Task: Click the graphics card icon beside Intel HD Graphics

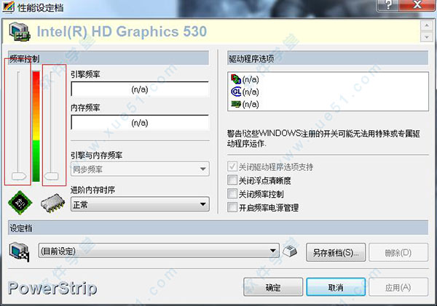Action: coord(18,32)
